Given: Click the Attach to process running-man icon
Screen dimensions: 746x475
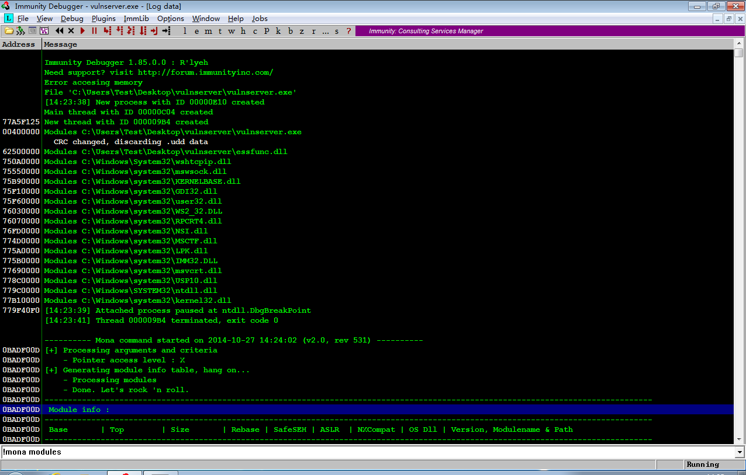Looking at the screenshot, I should click(20, 31).
